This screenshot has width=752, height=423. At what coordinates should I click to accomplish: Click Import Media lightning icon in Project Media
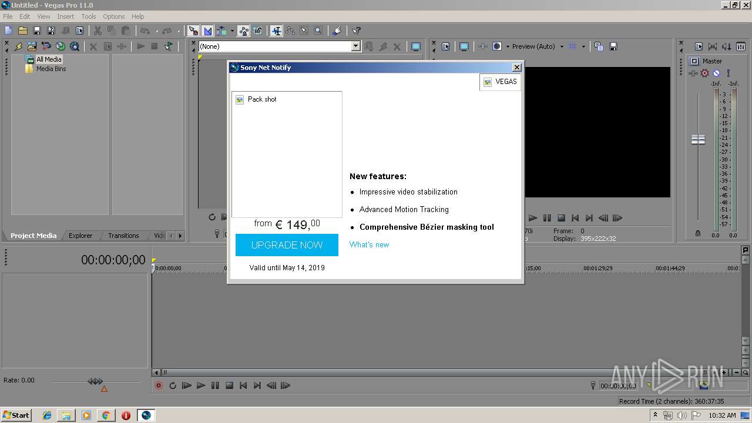pos(18,46)
